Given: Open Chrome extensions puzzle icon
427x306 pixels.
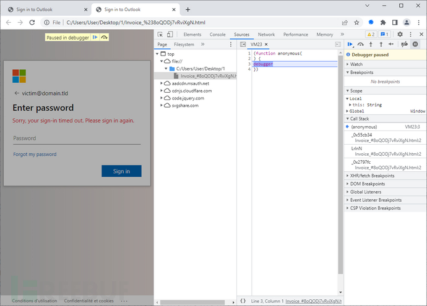Looking at the screenshot, I should pos(383,23).
